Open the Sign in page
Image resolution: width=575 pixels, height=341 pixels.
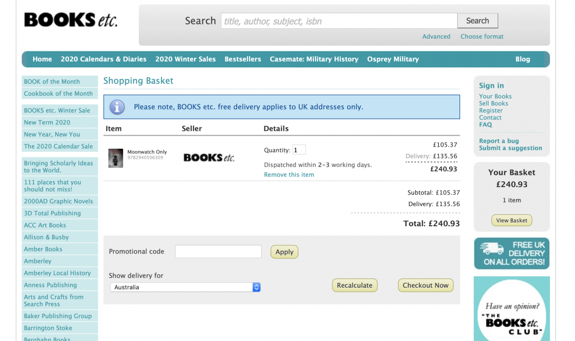click(491, 85)
